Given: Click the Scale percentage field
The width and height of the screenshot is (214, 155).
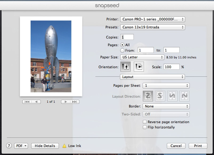Looking at the screenshot, I should point(171,67).
